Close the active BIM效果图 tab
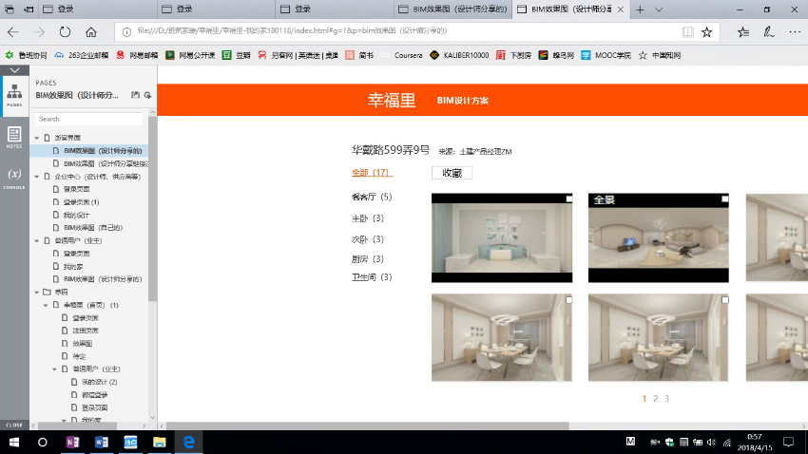Image resolution: width=808 pixels, height=454 pixels. coord(621,9)
